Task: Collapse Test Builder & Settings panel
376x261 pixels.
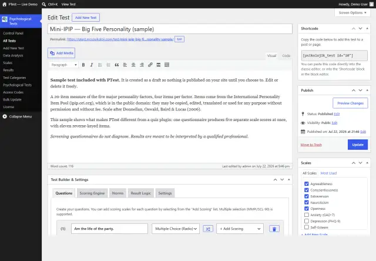Action: click(289, 180)
